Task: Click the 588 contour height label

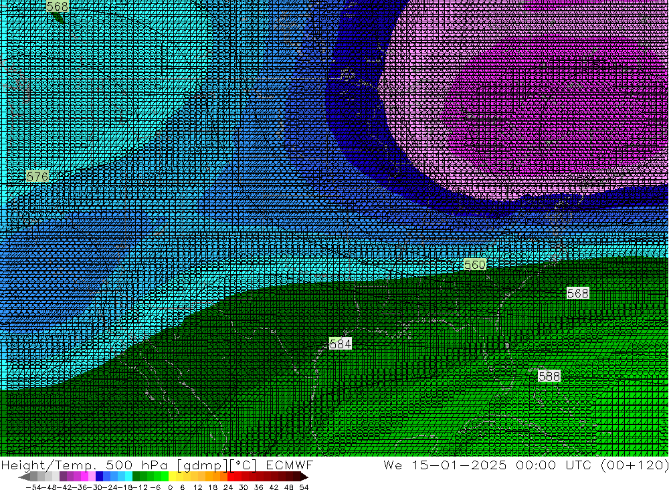Action: pyautogui.click(x=549, y=376)
